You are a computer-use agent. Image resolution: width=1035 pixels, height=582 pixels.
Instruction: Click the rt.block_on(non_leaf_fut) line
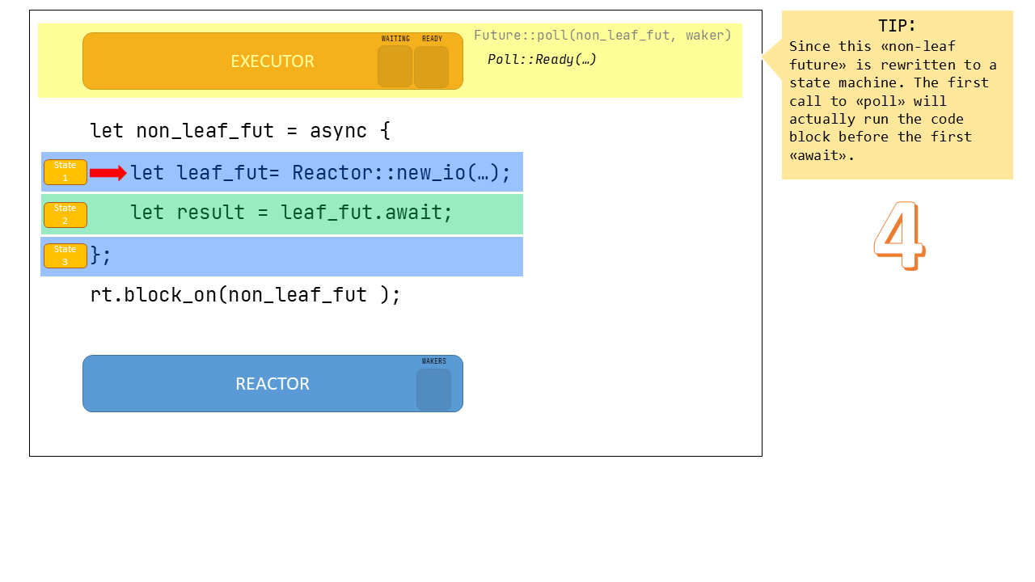[x=245, y=295]
